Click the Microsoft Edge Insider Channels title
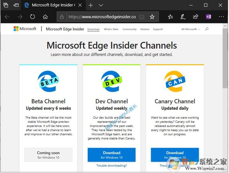 (x=112, y=45)
